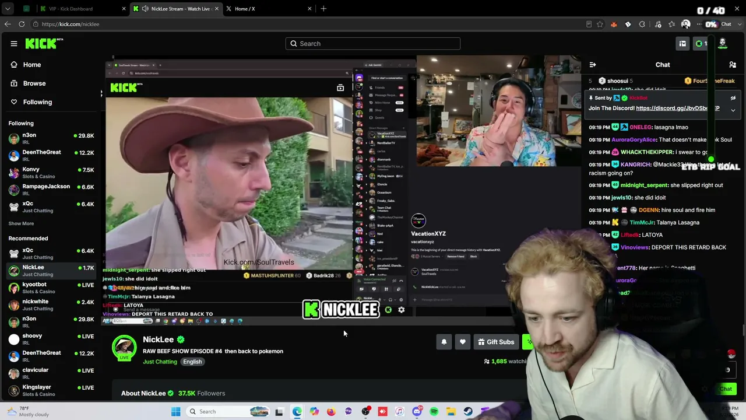Open NickLee's channel avatar
Image resolution: width=746 pixels, height=420 pixels.
pyautogui.click(x=124, y=348)
